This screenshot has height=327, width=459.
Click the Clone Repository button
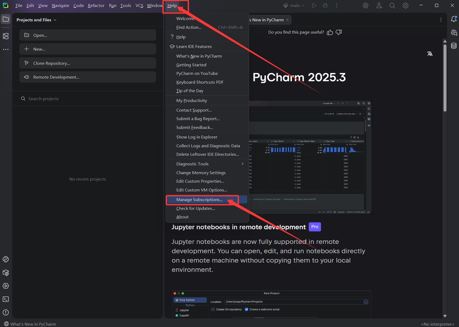pos(87,63)
